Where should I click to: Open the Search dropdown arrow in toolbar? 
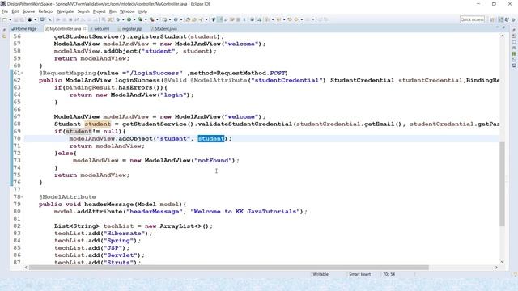pyautogui.click(x=206, y=19)
